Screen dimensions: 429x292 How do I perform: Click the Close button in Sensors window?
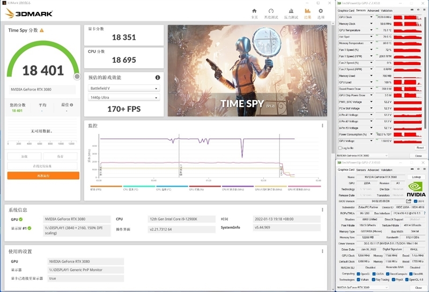point(418,155)
